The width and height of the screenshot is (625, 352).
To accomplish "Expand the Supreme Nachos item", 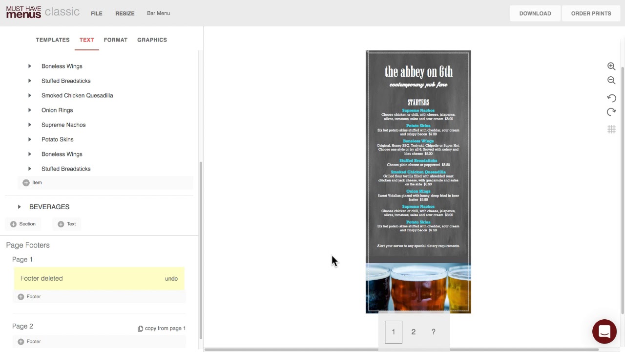I will pyautogui.click(x=30, y=125).
